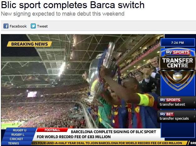Expand the transfer latest arrow
This screenshot has height=146, width=196.
(194, 102)
